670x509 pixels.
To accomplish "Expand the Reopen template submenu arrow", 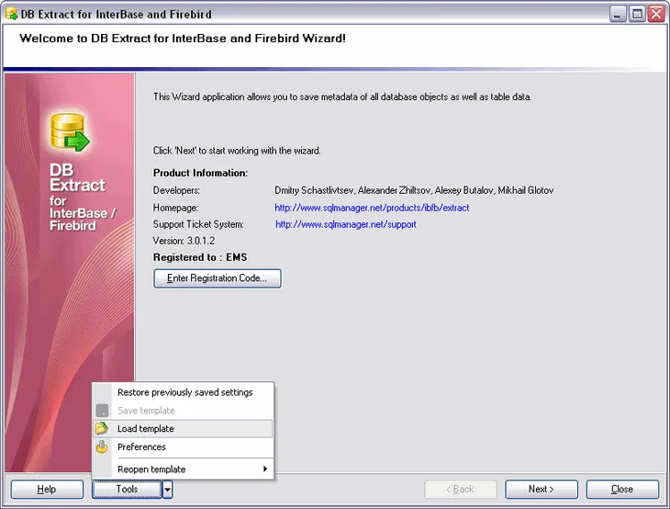I will (265, 469).
